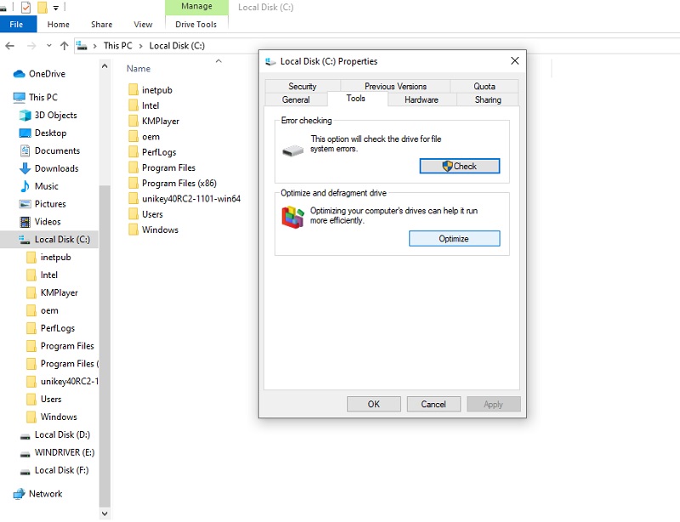
Task: Click the Network icon in sidebar
Action: (19, 494)
